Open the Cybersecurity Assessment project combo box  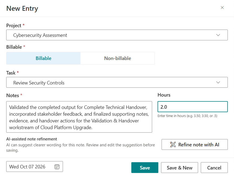coord(117,35)
